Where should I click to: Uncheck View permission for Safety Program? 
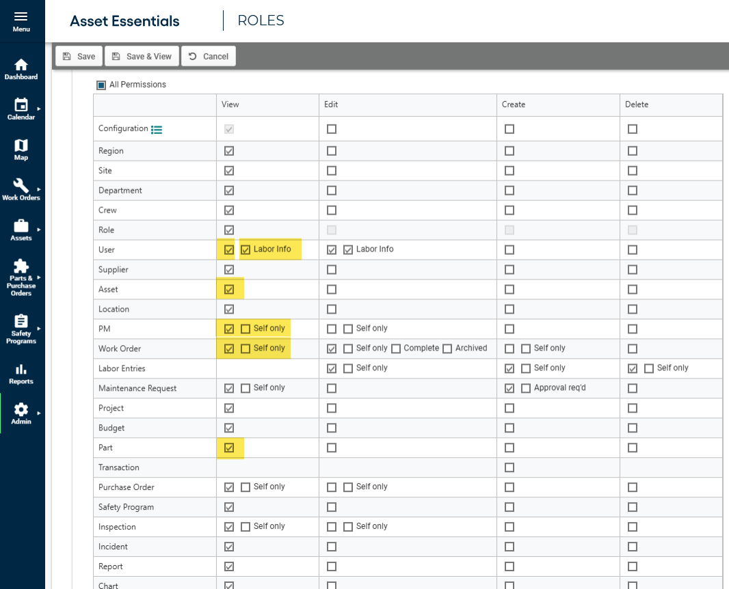point(229,507)
